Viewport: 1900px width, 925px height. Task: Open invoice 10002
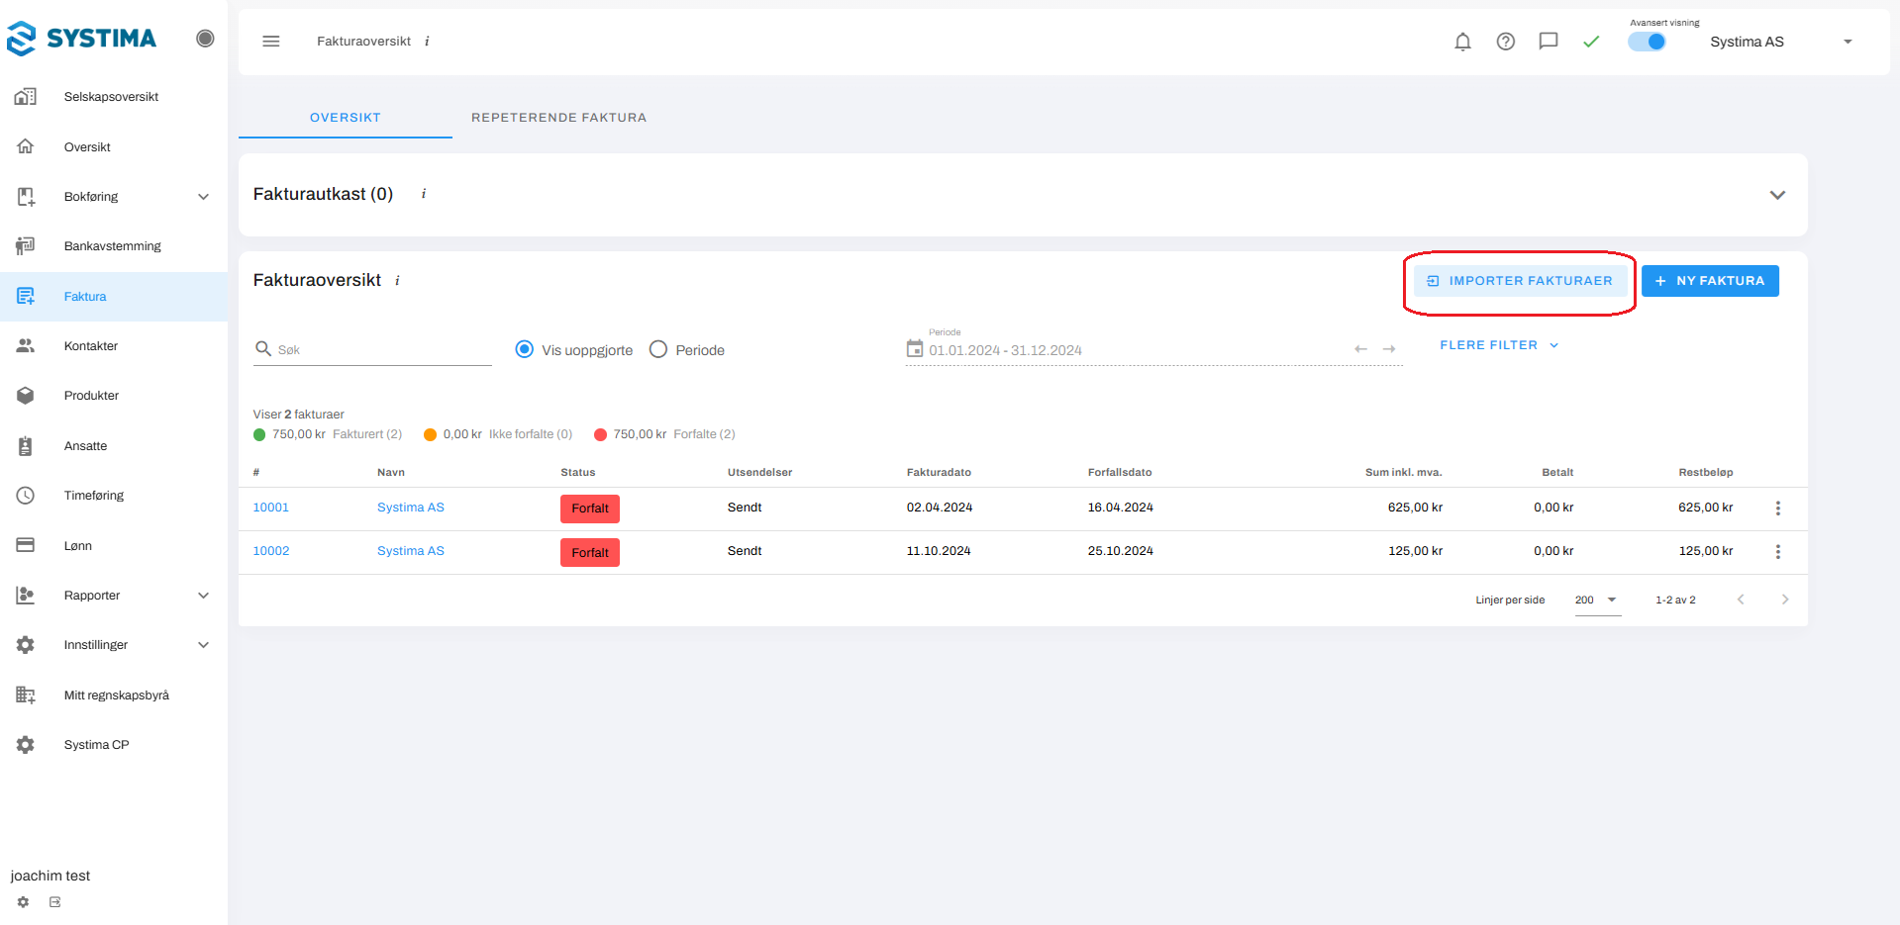coord(271,551)
